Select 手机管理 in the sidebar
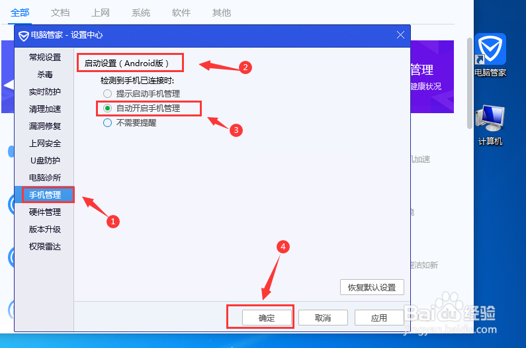The height and width of the screenshot is (348, 526). [x=44, y=195]
